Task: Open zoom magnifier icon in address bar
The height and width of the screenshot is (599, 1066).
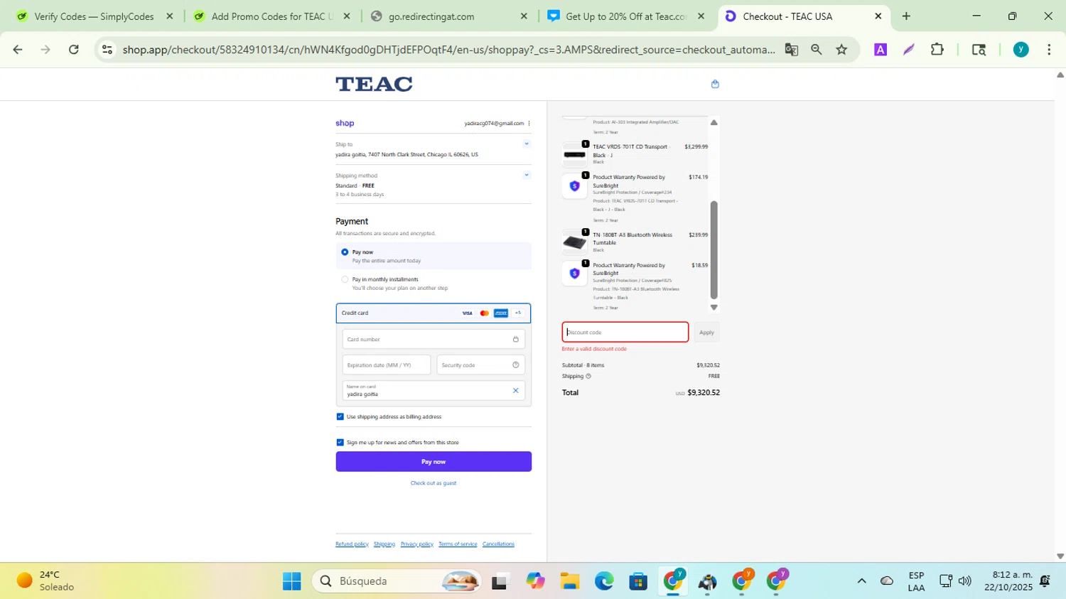Action: pyautogui.click(x=817, y=50)
